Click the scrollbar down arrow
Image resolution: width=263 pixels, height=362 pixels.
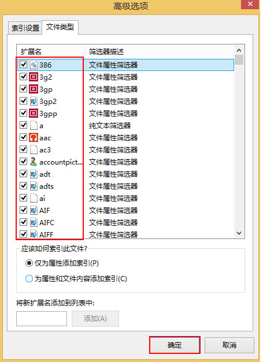tap(239, 233)
